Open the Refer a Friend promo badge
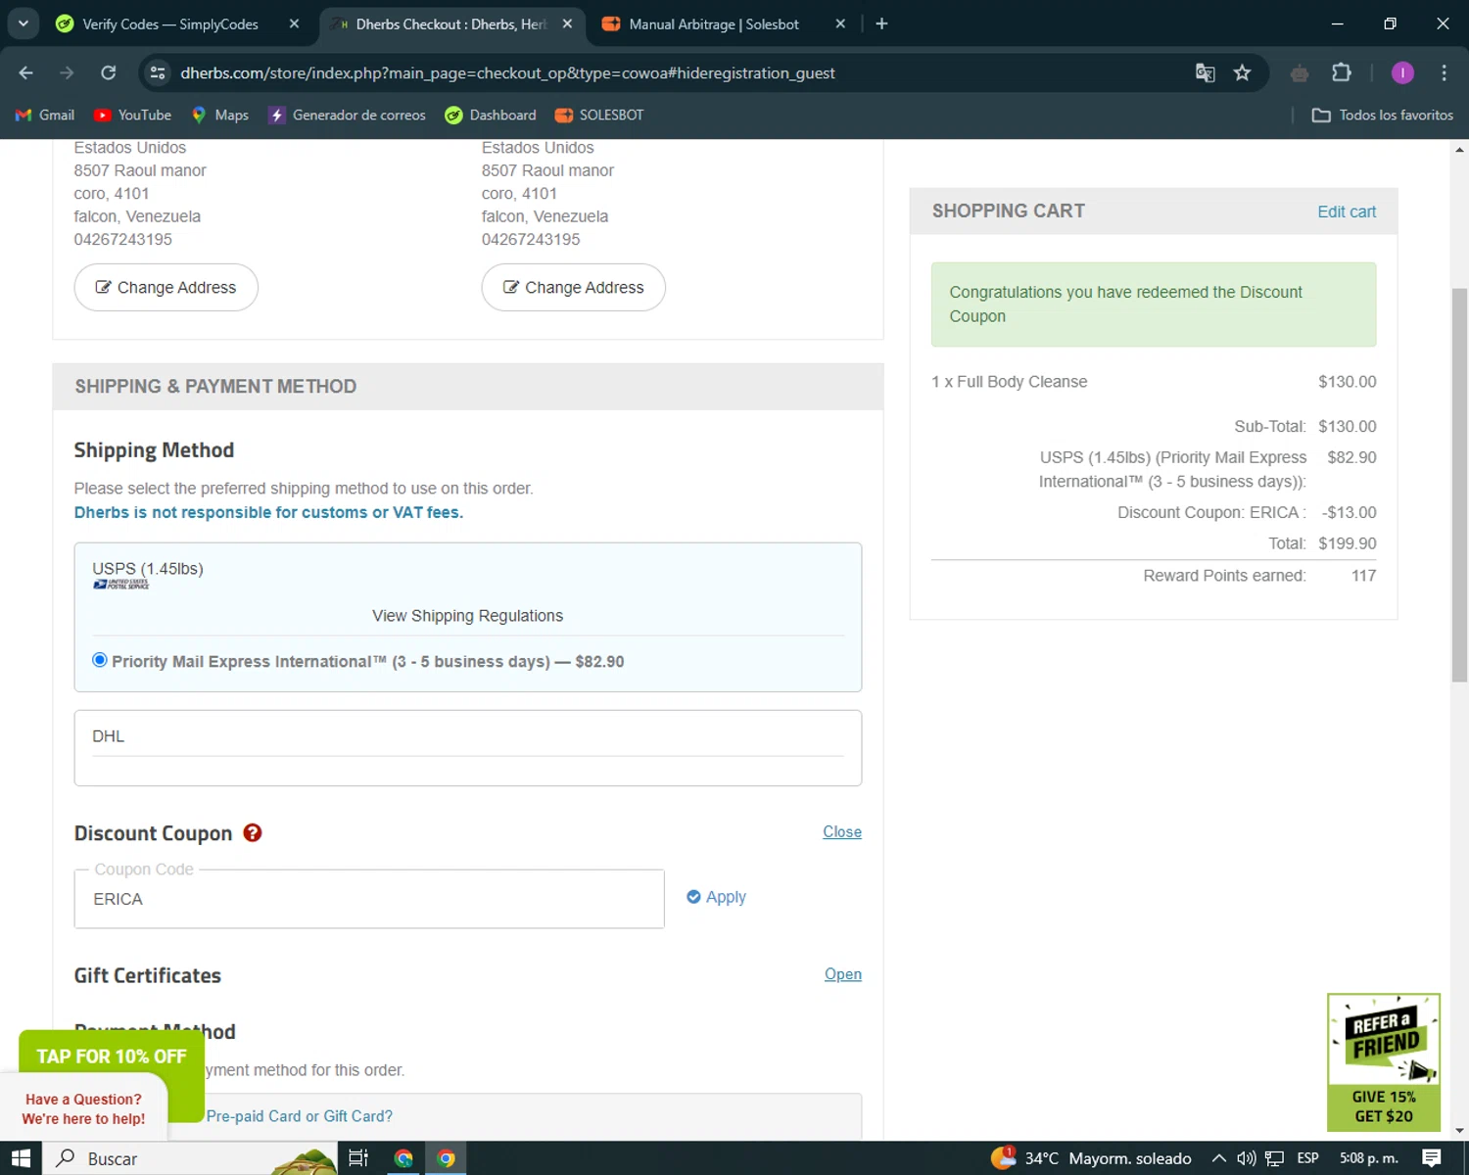Viewport: 1469px width, 1175px height. coord(1384,1062)
